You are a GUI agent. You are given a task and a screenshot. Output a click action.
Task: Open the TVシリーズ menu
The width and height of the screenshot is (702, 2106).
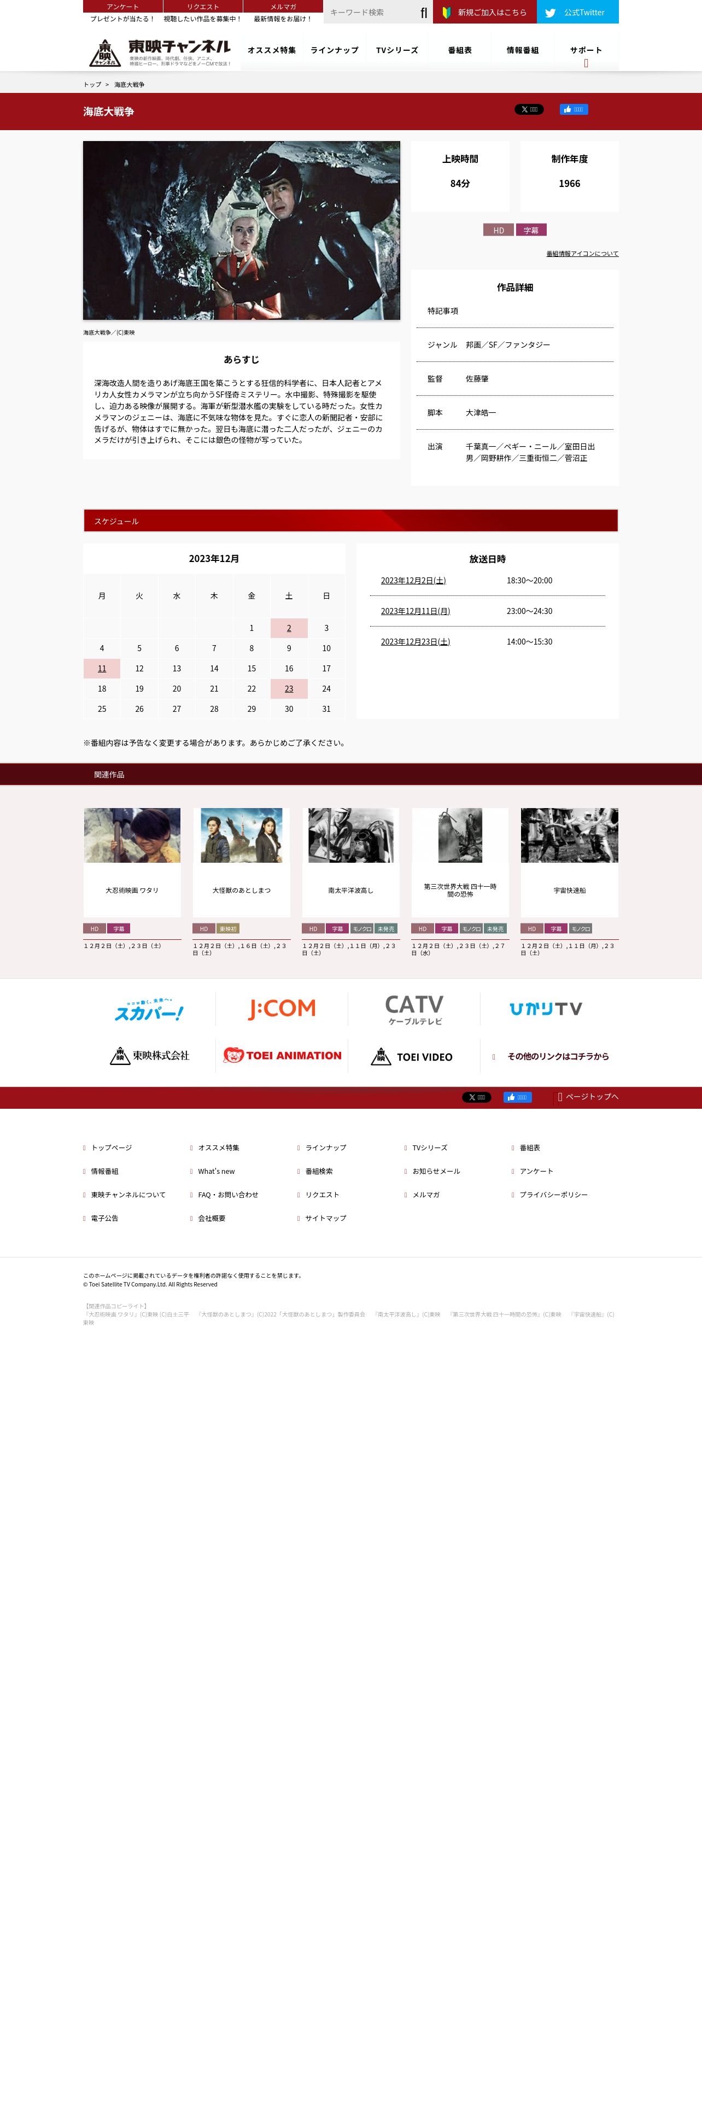[x=397, y=51]
